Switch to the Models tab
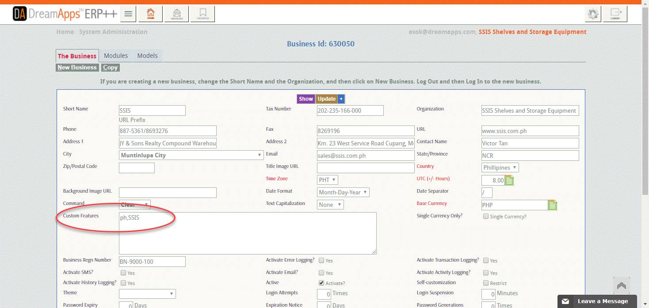Image resolution: width=649 pixels, height=308 pixels. tap(147, 56)
